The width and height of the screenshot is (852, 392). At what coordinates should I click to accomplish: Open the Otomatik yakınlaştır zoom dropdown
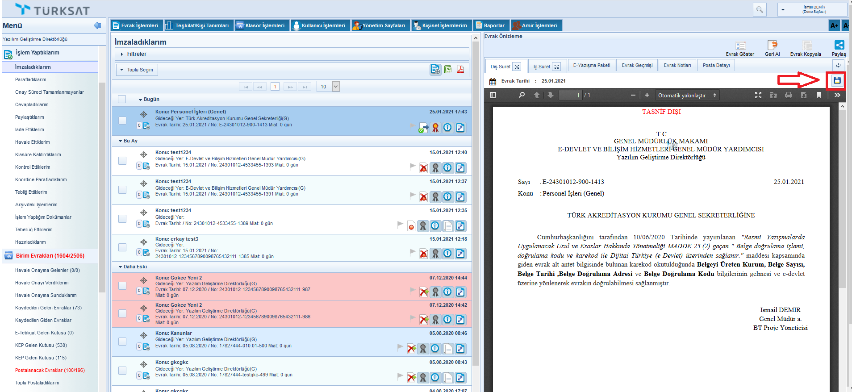coord(687,95)
